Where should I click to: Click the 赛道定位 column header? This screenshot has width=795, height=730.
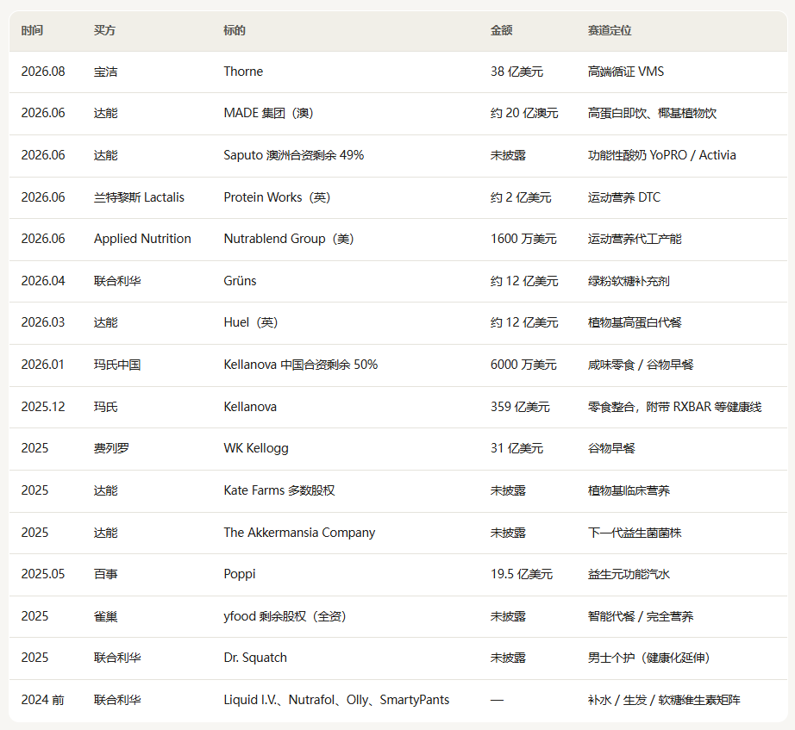pos(610,30)
